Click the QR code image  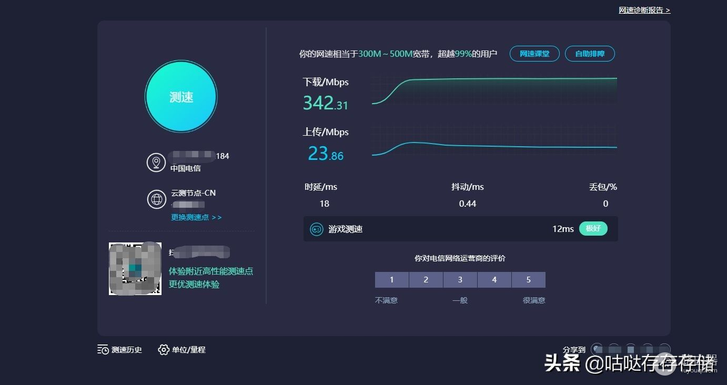[x=135, y=269]
